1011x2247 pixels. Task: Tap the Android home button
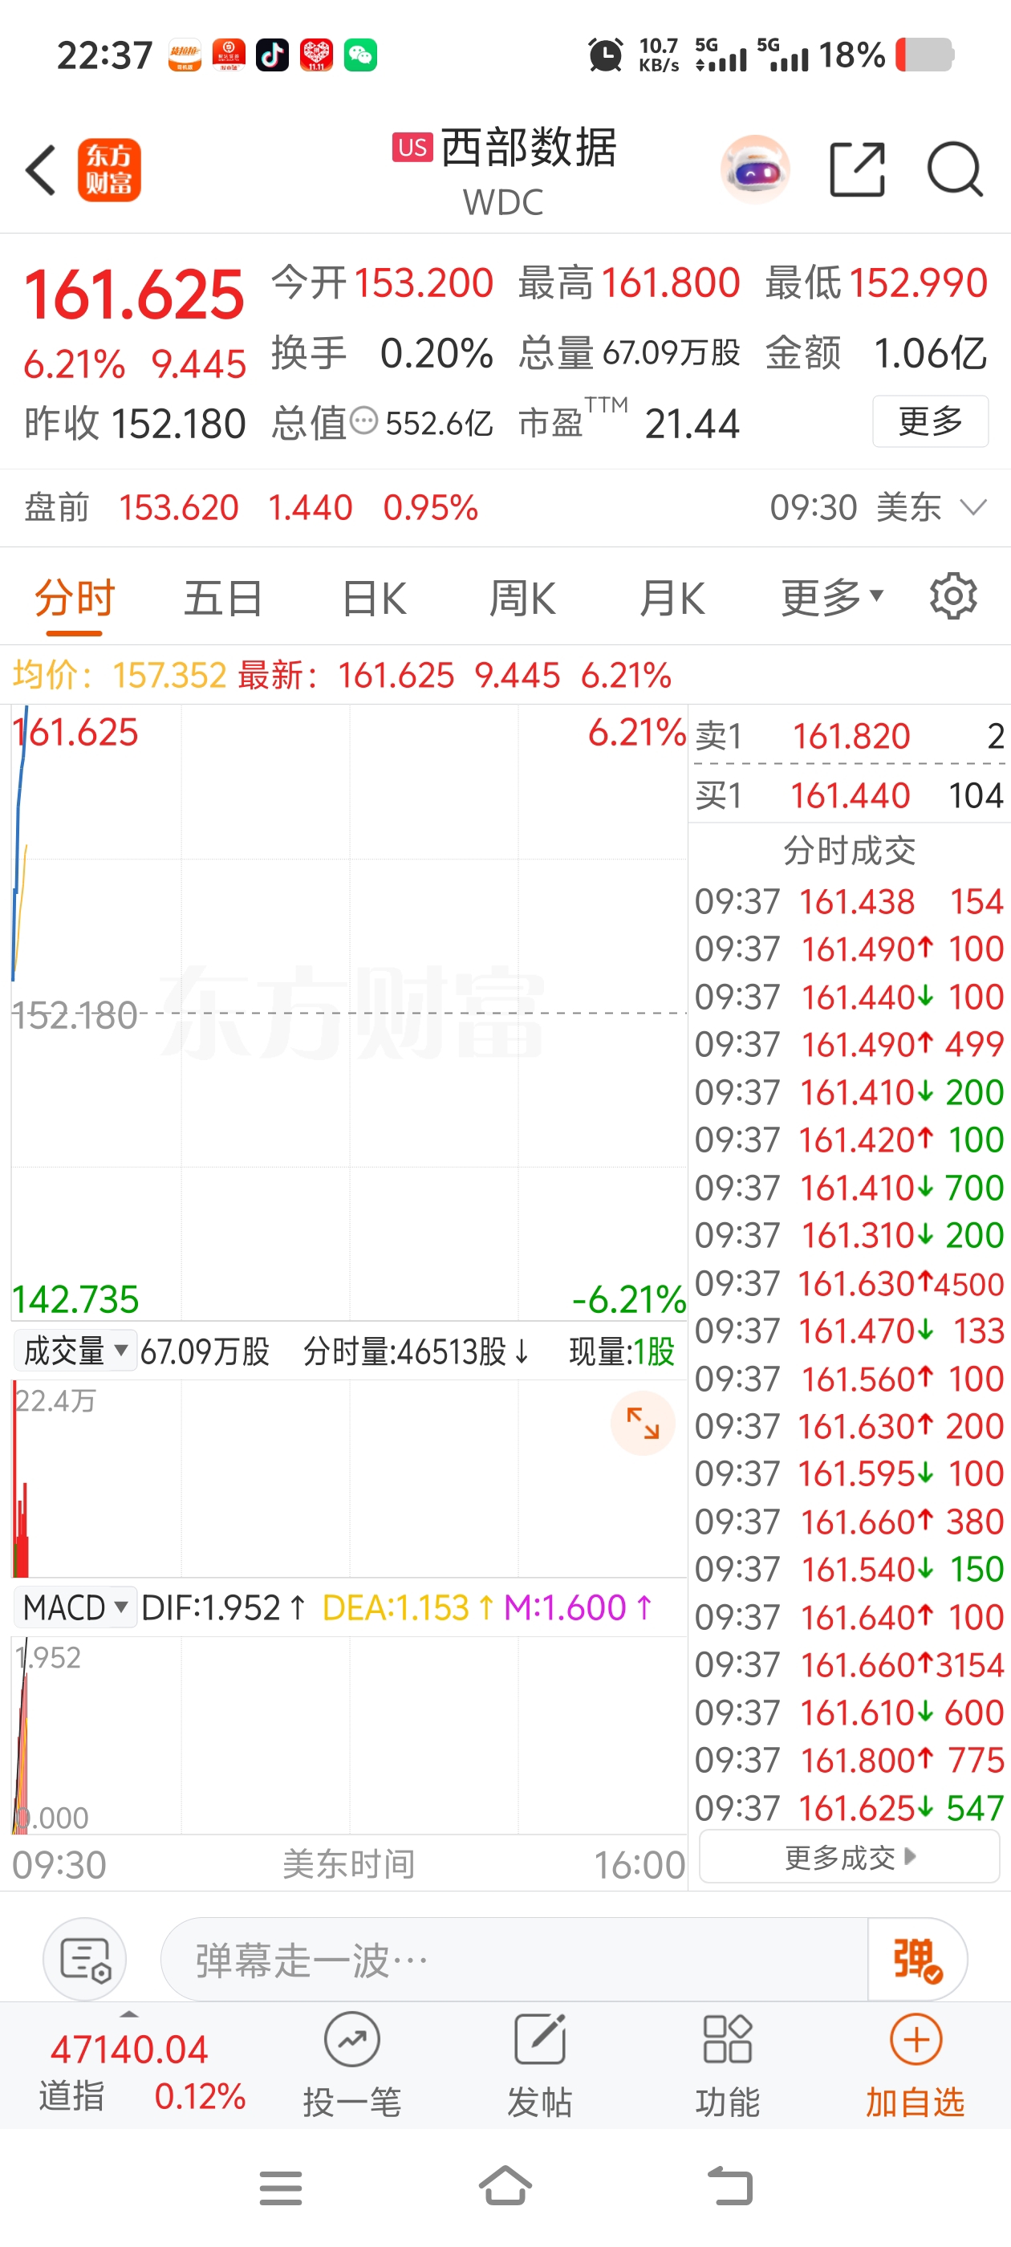click(x=505, y=2186)
